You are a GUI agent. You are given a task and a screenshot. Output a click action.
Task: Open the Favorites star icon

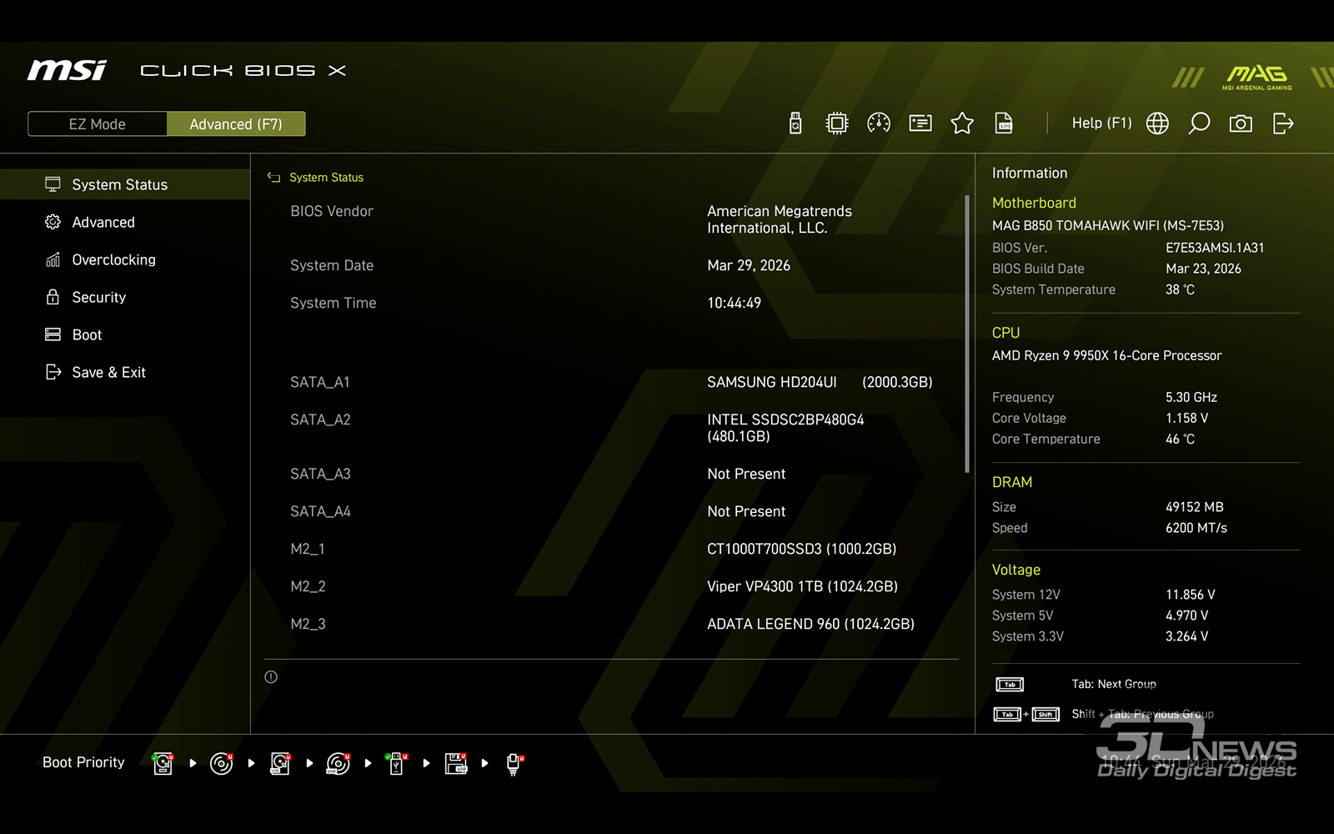pyautogui.click(x=962, y=123)
